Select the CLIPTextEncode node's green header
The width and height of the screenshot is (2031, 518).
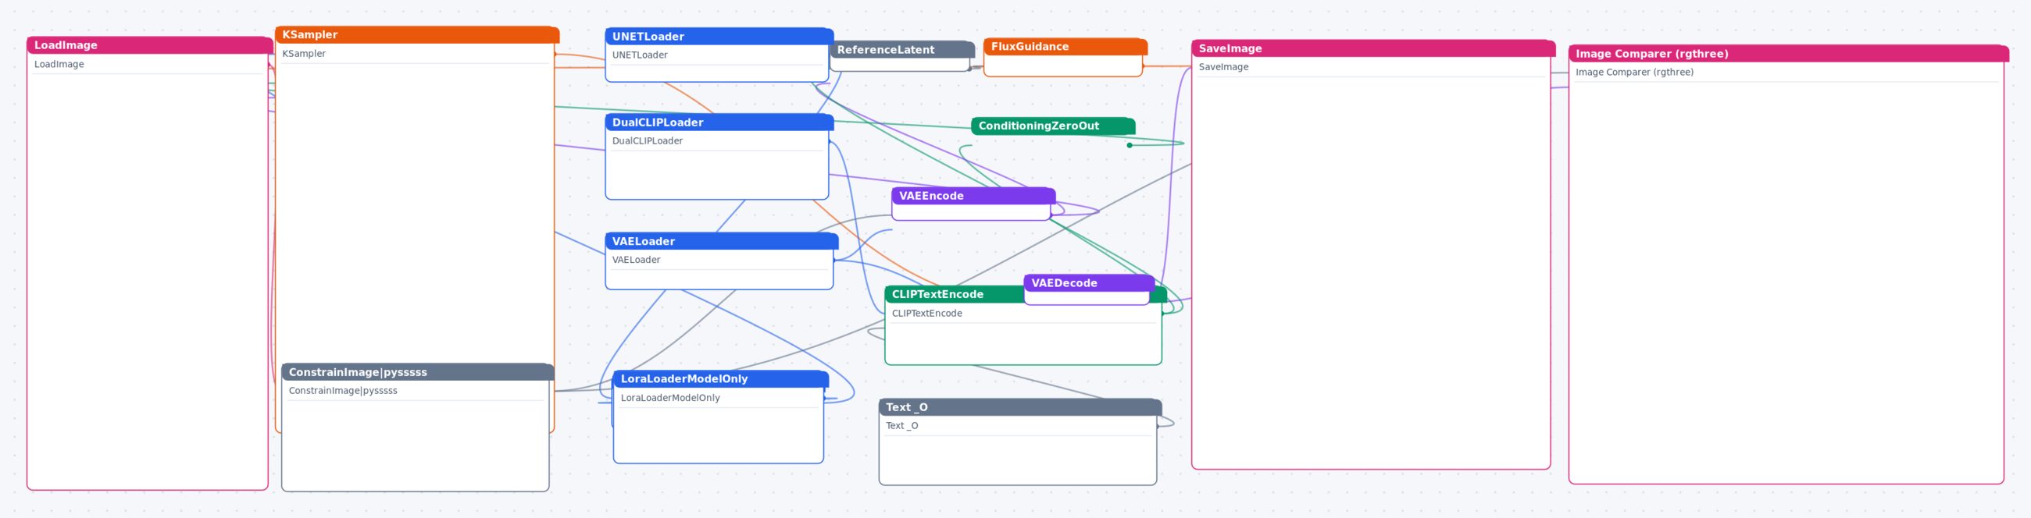954,294
